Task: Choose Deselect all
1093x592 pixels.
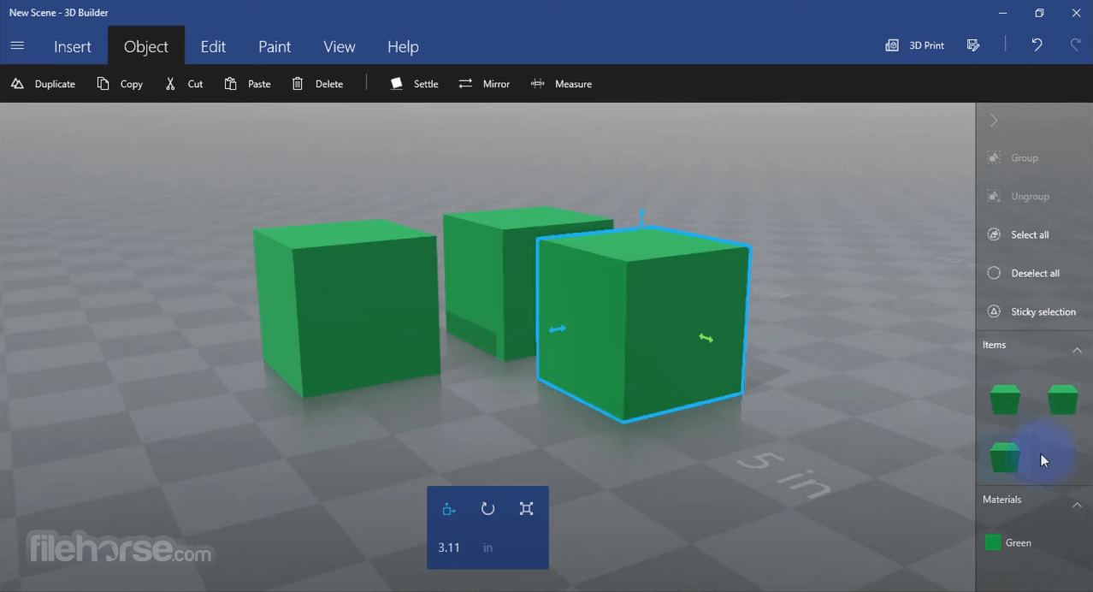Action: (x=1023, y=273)
